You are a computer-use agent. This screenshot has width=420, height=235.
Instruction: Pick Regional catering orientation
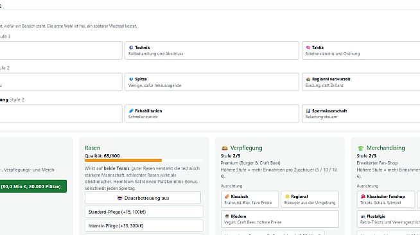[310, 200]
